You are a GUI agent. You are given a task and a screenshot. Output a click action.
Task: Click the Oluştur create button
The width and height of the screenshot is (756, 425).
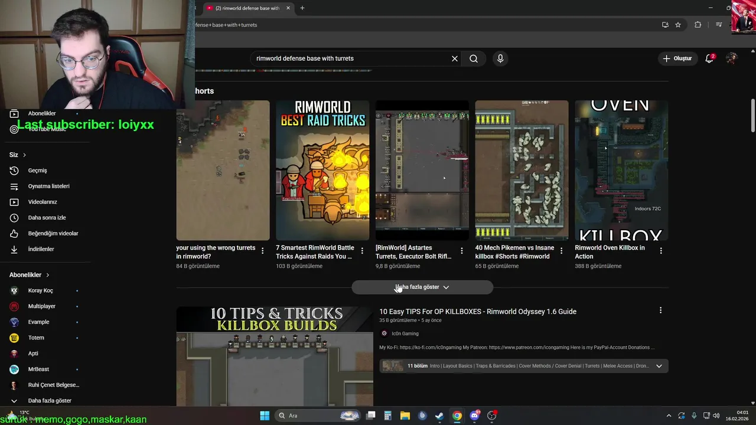[677, 58]
